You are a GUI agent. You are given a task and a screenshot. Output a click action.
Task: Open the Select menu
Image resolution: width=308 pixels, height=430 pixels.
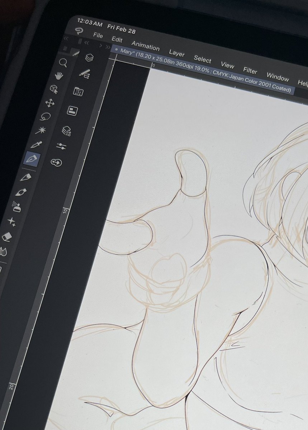point(203,59)
